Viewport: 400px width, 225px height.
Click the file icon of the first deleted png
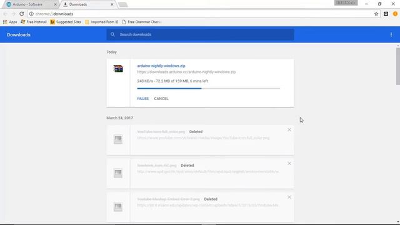click(118, 139)
